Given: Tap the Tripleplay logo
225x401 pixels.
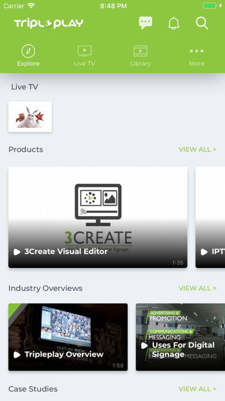Looking at the screenshot, I should (49, 24).
